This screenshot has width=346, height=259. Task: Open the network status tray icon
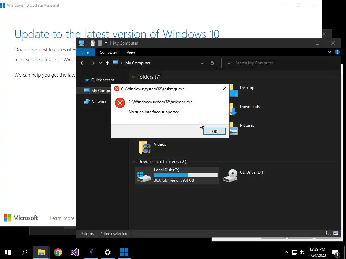[294, 252]
